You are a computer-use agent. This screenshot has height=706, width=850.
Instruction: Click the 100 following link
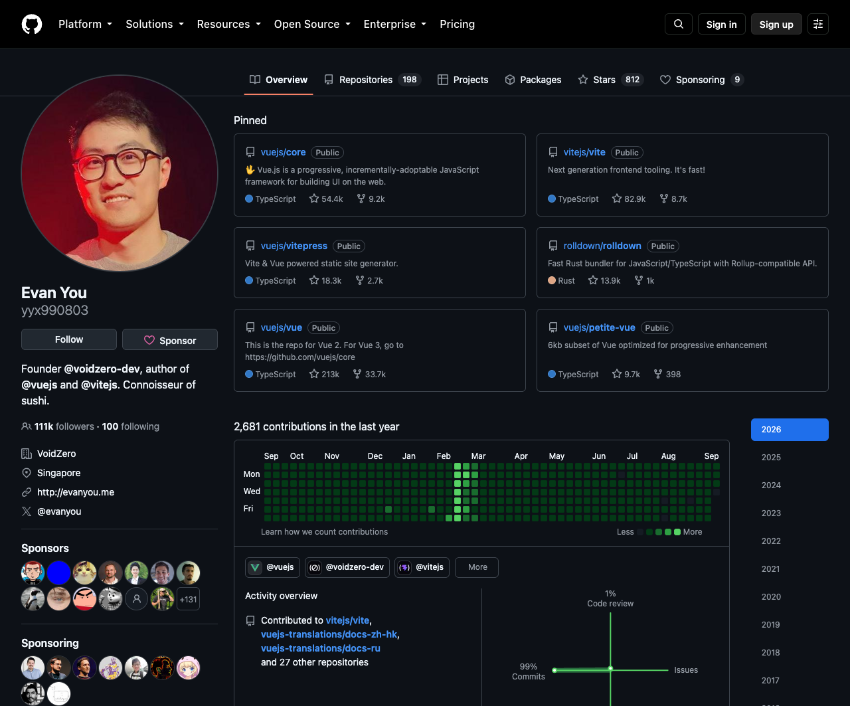(x=131, y=426)
